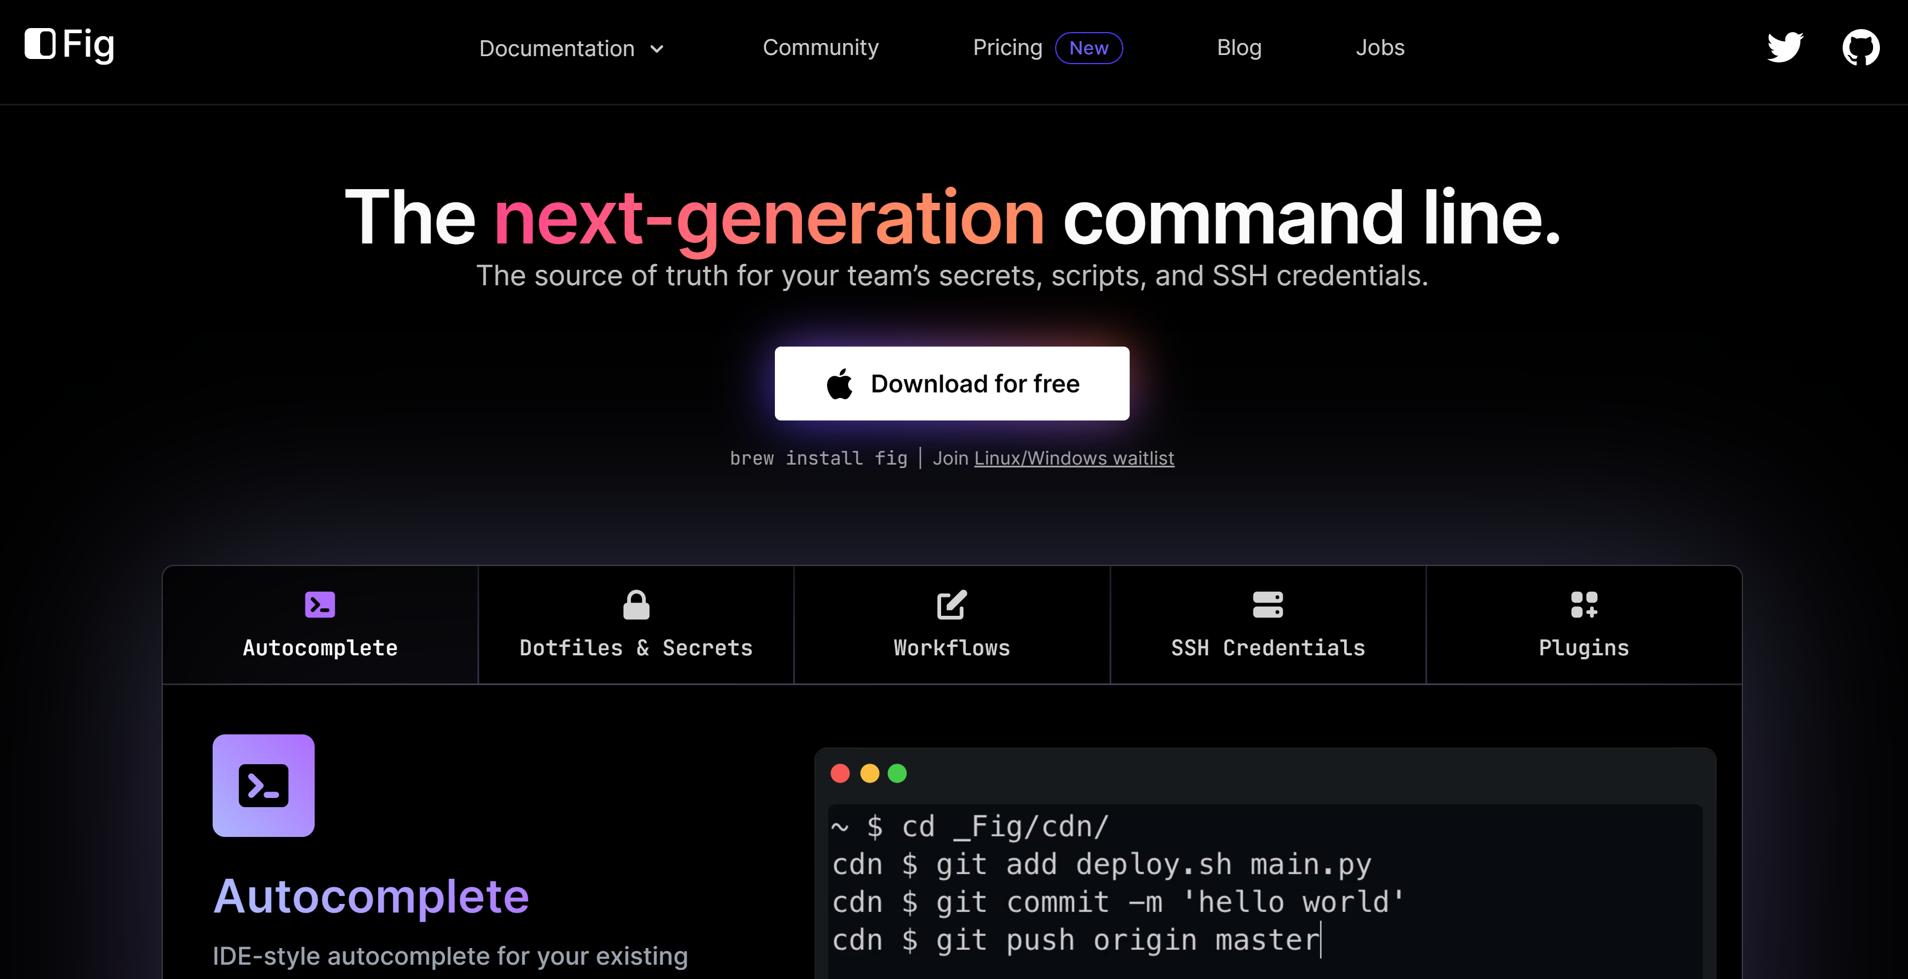Click the lock icon for Dotfiles & Secrets
Screen dimensions: 1908x979
point(636,604)
